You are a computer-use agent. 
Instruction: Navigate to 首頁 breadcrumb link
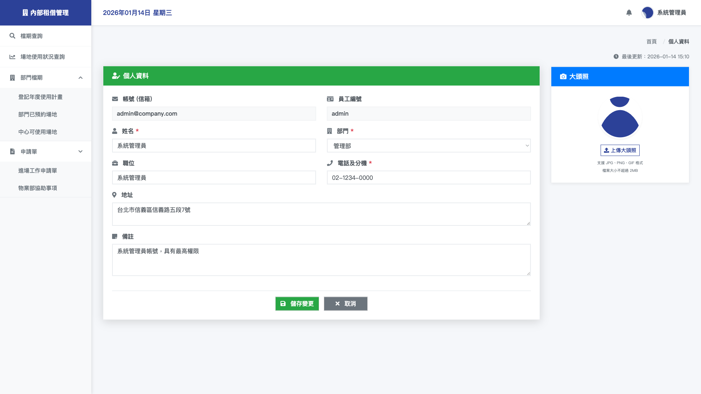coord(651,42)
